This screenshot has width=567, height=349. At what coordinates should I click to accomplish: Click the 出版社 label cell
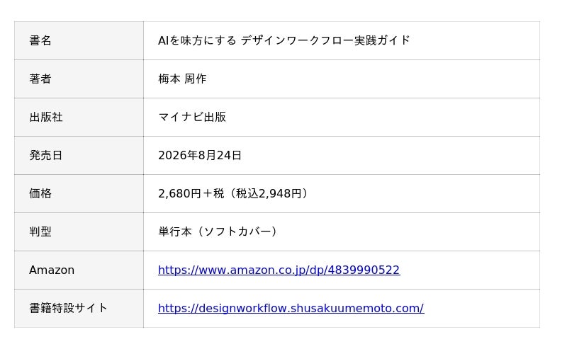79,117
